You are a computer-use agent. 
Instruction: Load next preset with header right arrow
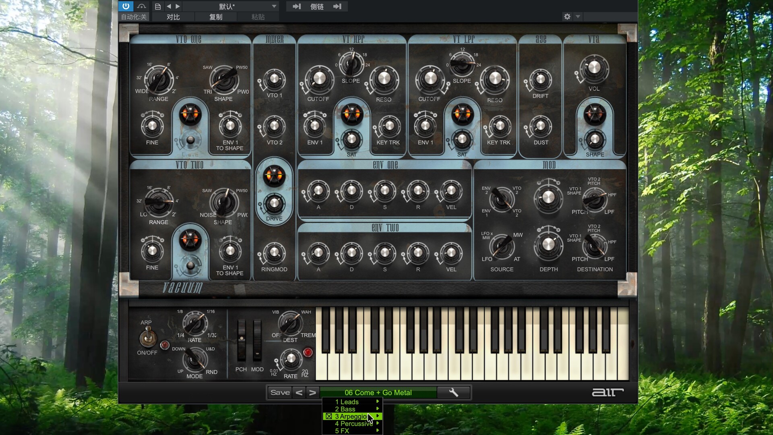[x=178, y=6]
